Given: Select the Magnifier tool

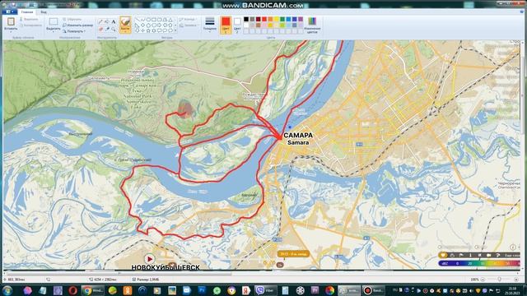Looking at the screenshot, I should (114, 30).
